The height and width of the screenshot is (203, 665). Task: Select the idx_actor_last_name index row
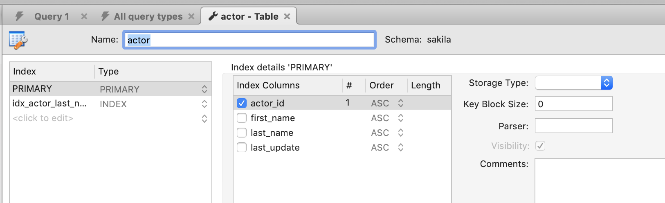[49, 104]
